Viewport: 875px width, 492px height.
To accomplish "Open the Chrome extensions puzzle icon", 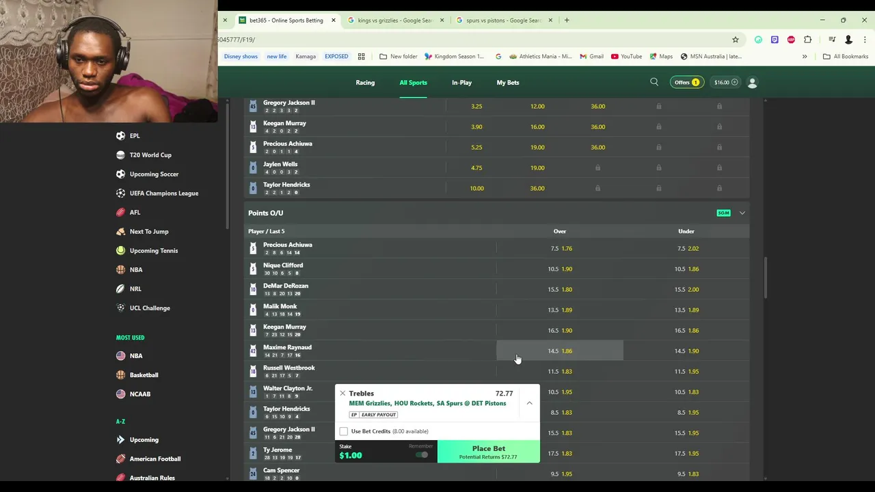I will point(808,40).
